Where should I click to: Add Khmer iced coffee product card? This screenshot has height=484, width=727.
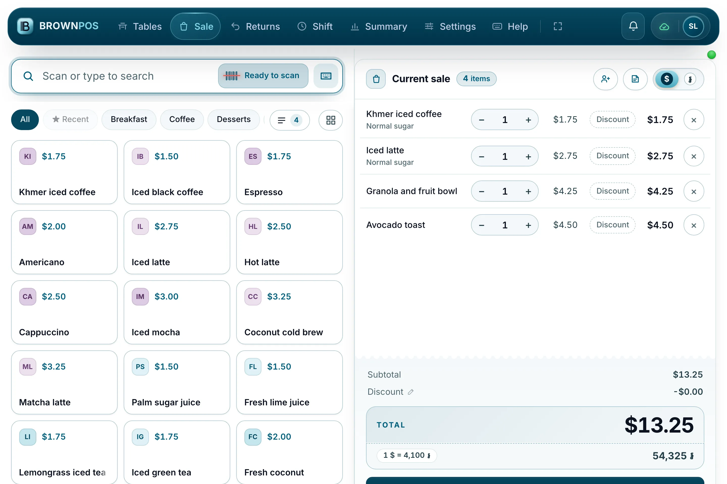(x=64, y=172)
